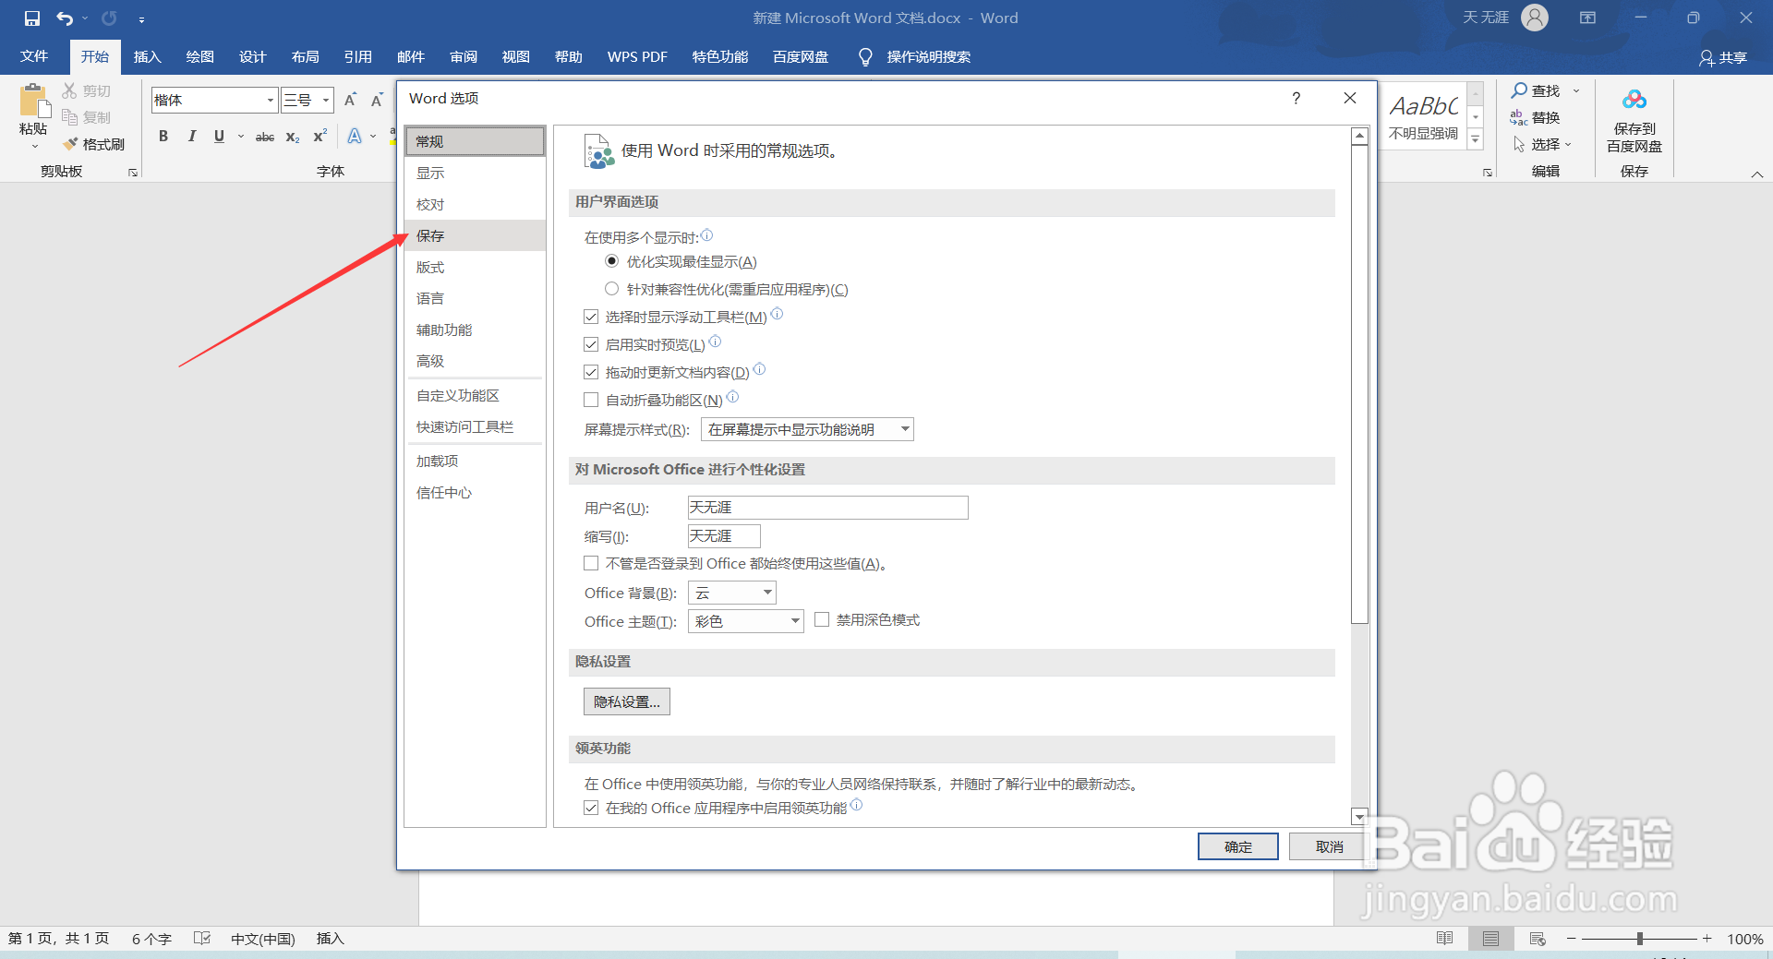Toggle enable LinkedIn features checkbox
Image resolution: width=1773 pixels, height=959 pixels.
coord(591,808)
